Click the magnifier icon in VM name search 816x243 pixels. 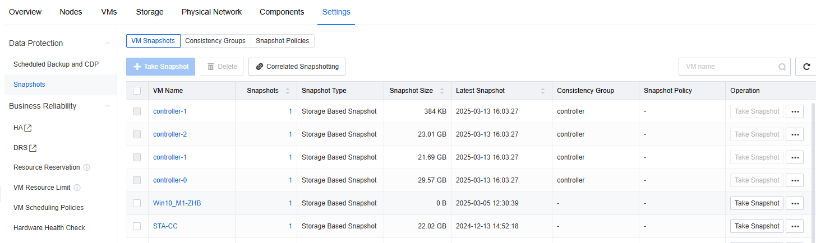(782, 67)
